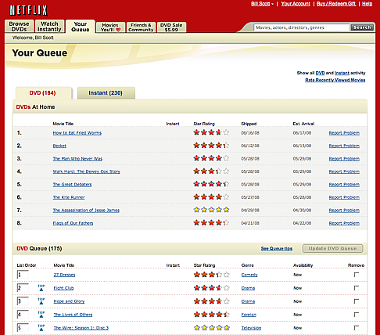Open the Browse DVDs tab

[20, 27]
